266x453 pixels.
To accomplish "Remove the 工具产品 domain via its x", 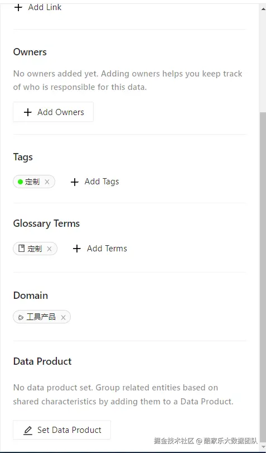I will tap(63, 317).
